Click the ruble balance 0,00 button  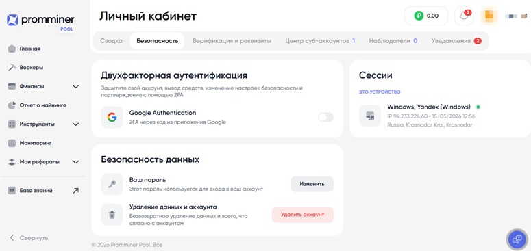point(426,16)
